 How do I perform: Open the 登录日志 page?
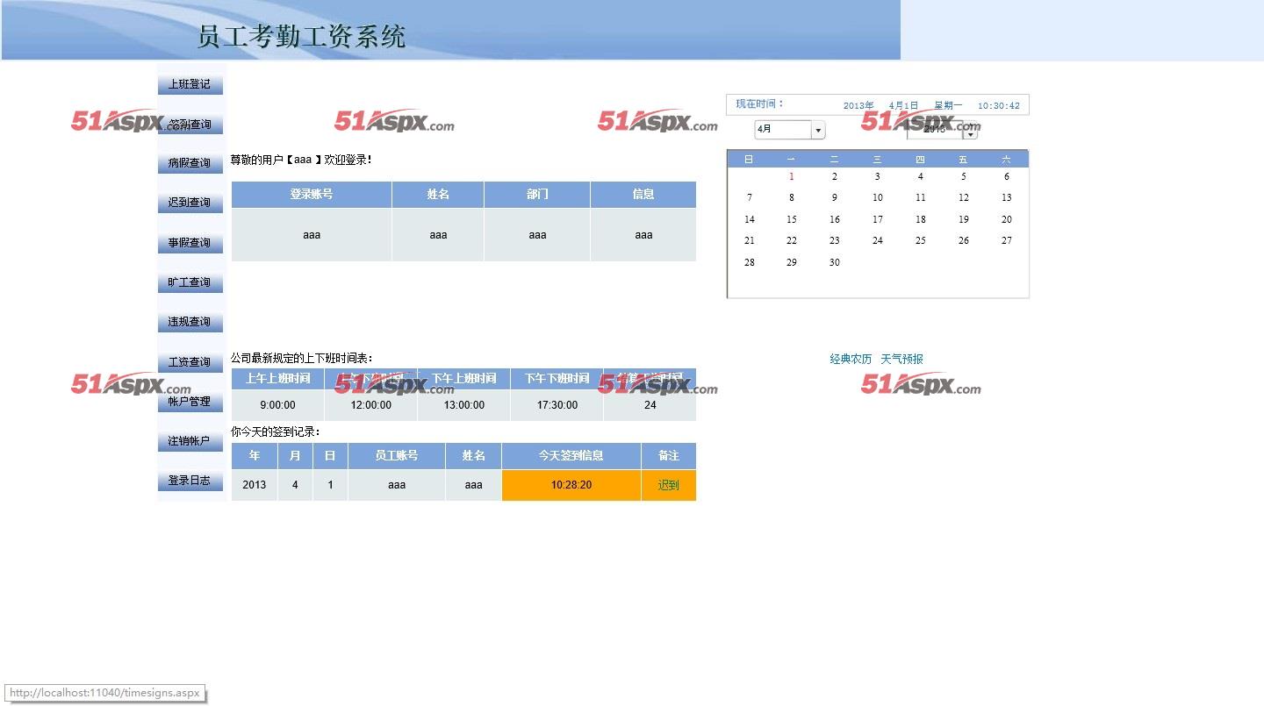pos(190,481)
